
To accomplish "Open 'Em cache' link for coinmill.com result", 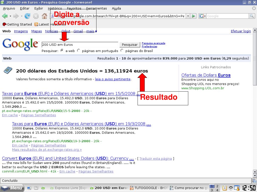I will (67, 171).
